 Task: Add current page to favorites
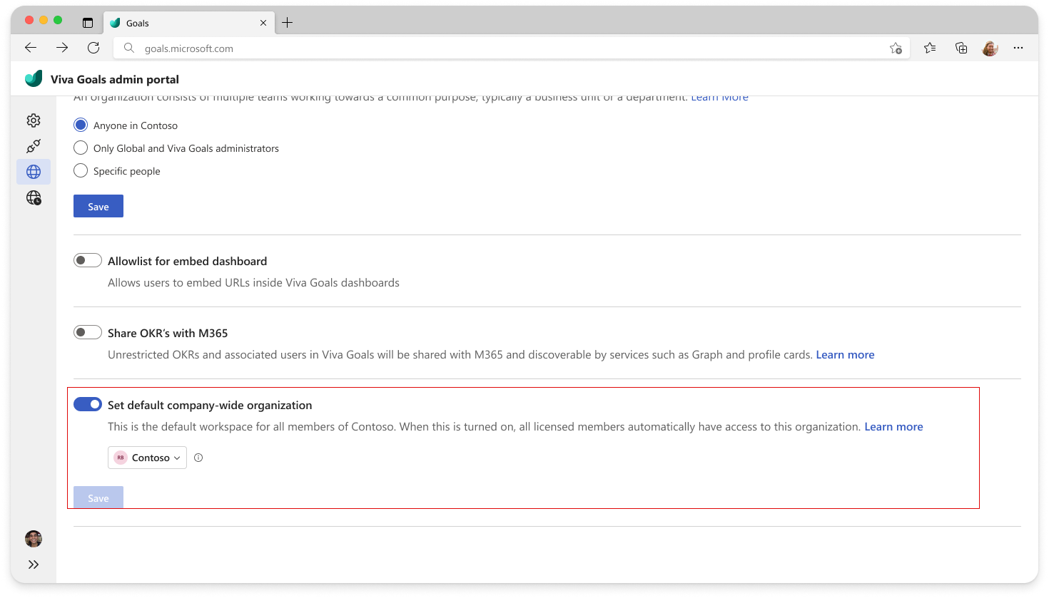tap(896, 48)
